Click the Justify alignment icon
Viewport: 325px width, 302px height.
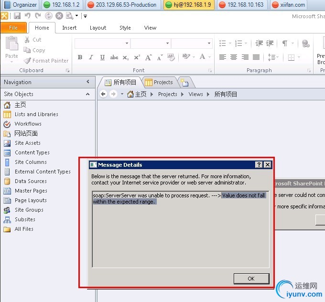256,57
